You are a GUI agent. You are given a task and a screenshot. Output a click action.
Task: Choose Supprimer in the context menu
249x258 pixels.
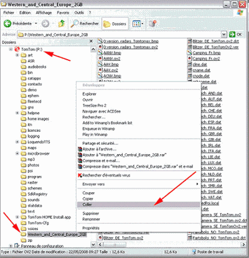[91, 213]
